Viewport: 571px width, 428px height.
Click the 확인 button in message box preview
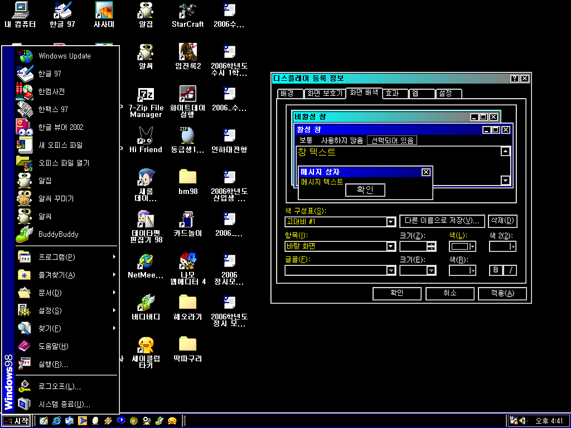click(x=365, y=190)
